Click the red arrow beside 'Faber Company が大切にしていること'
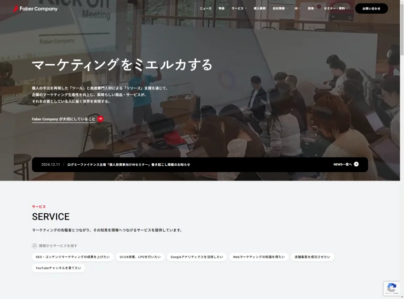The height and width of the screenshot is (299, 404). 100,119
